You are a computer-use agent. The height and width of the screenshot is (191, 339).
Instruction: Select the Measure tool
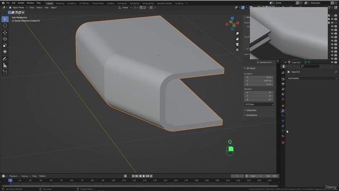pos(5,65)
